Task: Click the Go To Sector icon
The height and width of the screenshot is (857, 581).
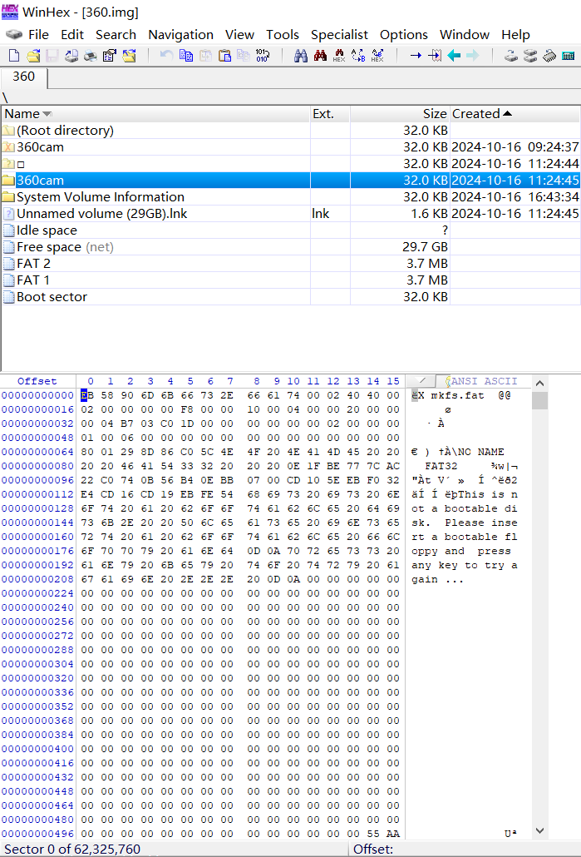Action: click(x=435, y=56)
